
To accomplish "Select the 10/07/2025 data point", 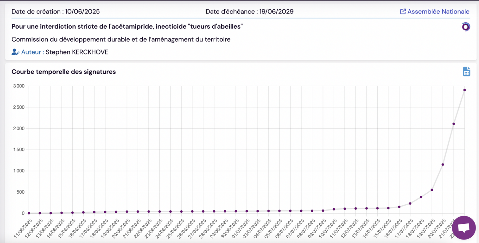I will click(334, 209).
